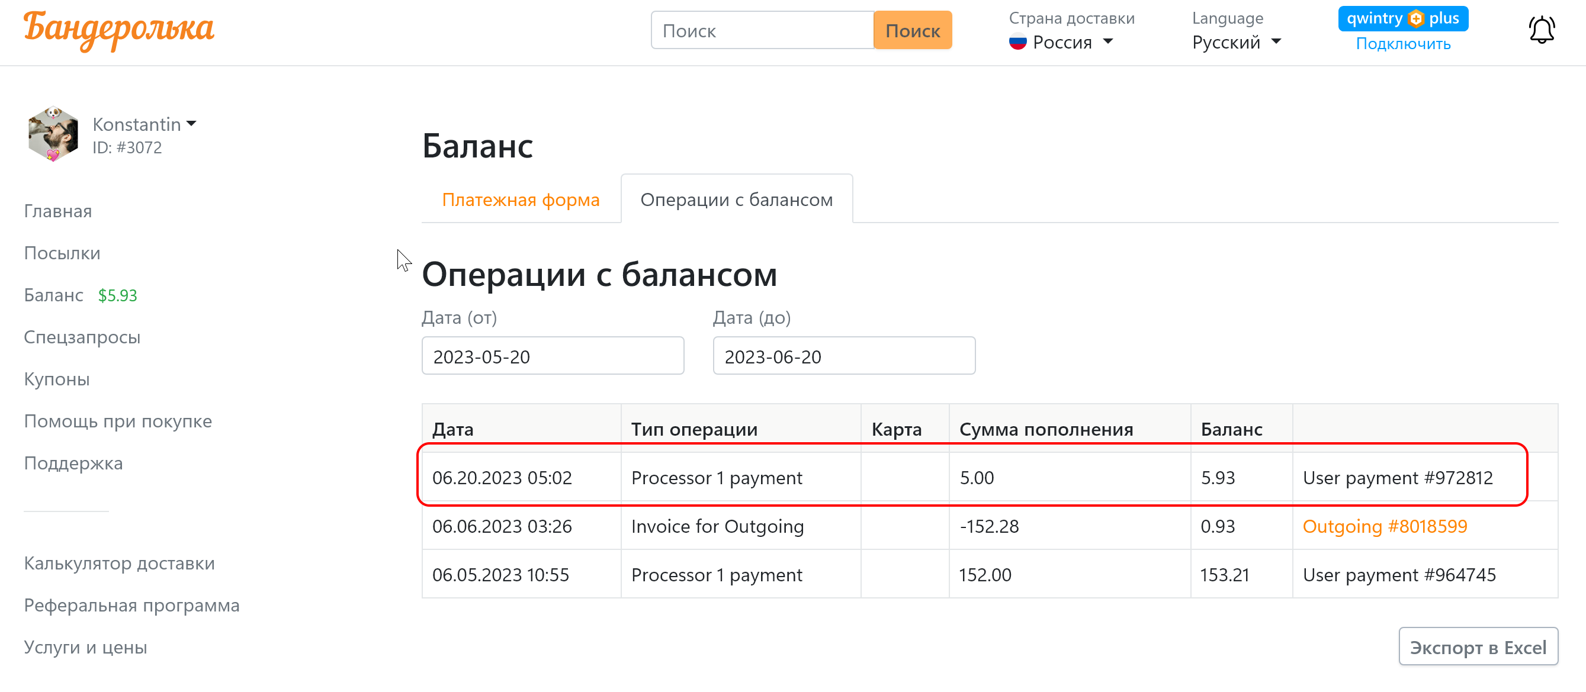Image resolution: width=1586 pixels, height=692 pixels.
Task: Click the Подключить link
Action: pyautogui.click(x=1402, y=44)
